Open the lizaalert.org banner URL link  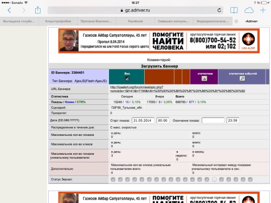click(x=178, y=89)
